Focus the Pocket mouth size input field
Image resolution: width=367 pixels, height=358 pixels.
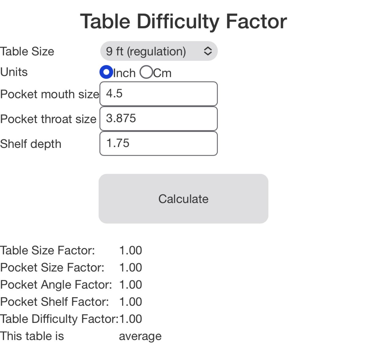[158, 94]
